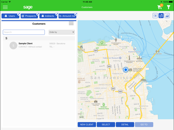Click the Go To button
The height and width of the screenshot is (130, 174).
(144, 125)
